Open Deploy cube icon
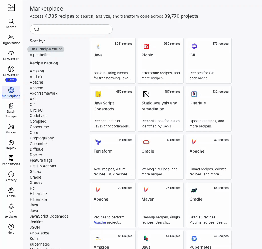This screenshot has height=249, width=262. [11, 143]
